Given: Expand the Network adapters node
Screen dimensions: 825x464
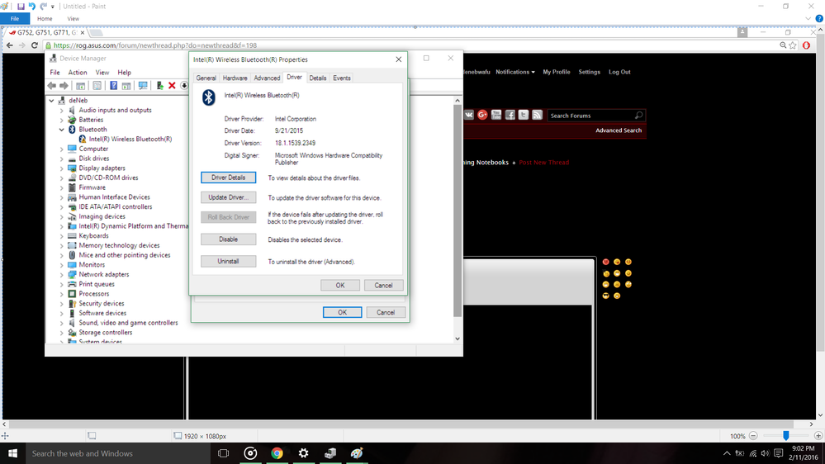Looking at the screenshot, I should point(62,275).
